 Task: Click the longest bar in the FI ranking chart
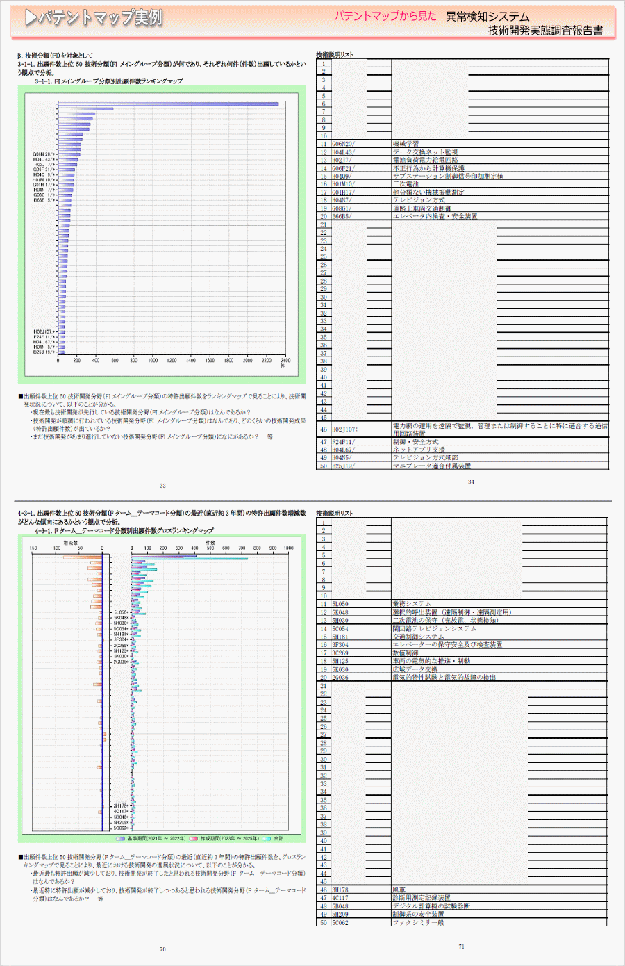(168, 104)
